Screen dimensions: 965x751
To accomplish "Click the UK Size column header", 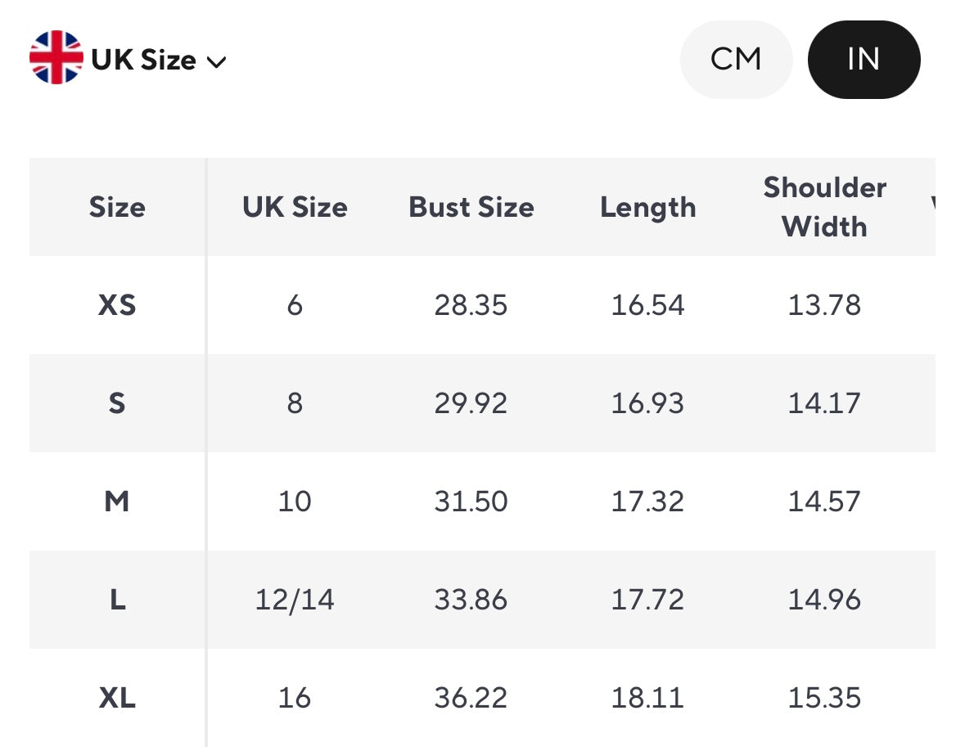I will [x=295, y=207].
